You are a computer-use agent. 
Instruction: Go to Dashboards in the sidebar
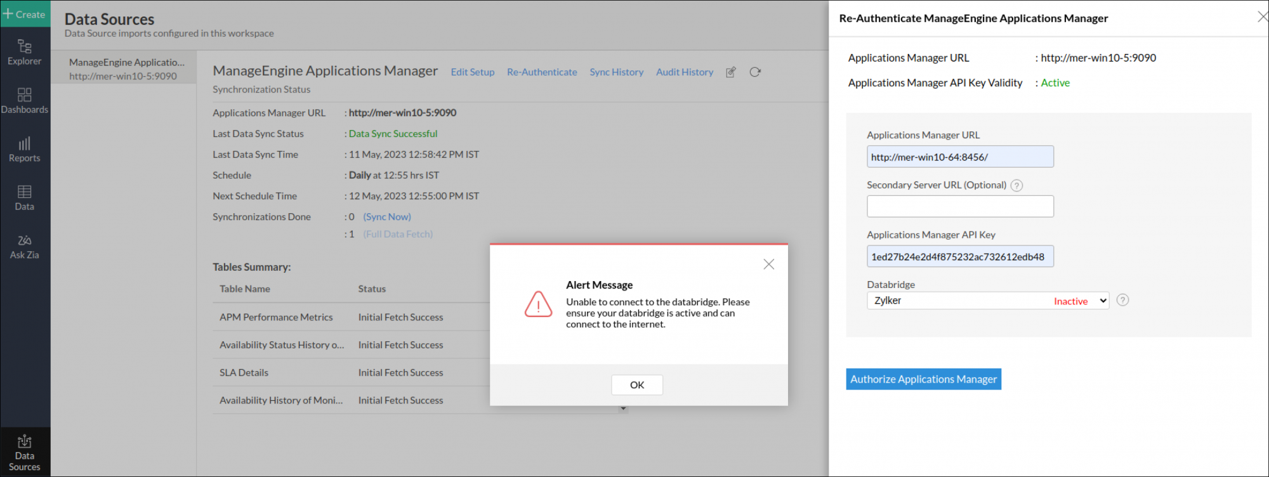[x=25, y=101]
